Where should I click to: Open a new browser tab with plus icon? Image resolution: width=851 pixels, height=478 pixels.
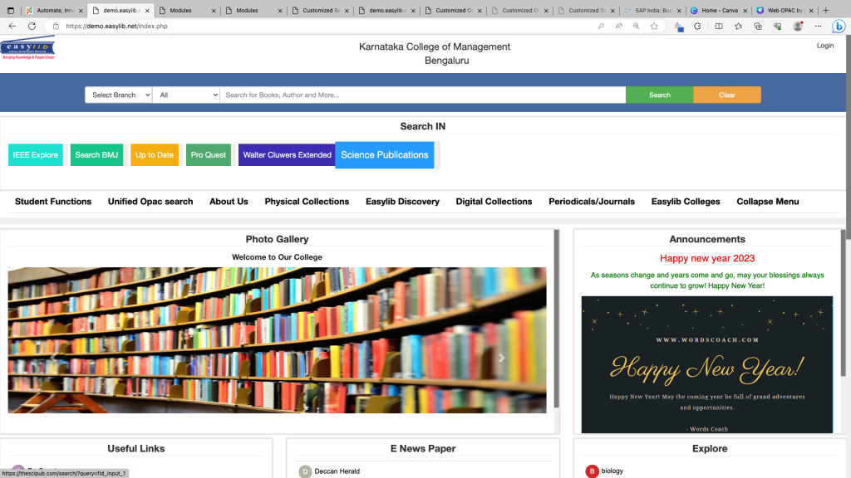(x=825, y=10)
